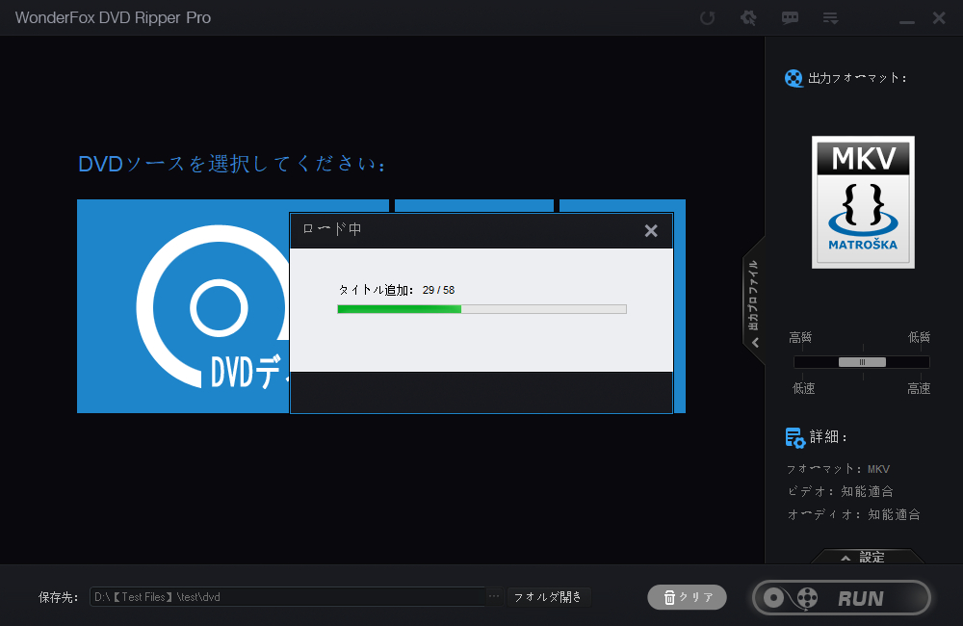Click the MKV Matroska output format image
The height and width of the screenshot is (626, 963).
pyautogui.click(x=863, y=202)
